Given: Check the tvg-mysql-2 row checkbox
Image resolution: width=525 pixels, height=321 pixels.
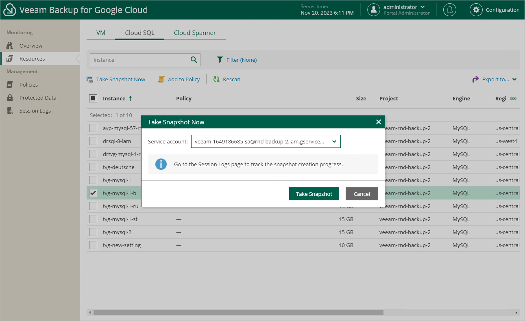Looking at the screenshot, I should (x=93, y=232).
